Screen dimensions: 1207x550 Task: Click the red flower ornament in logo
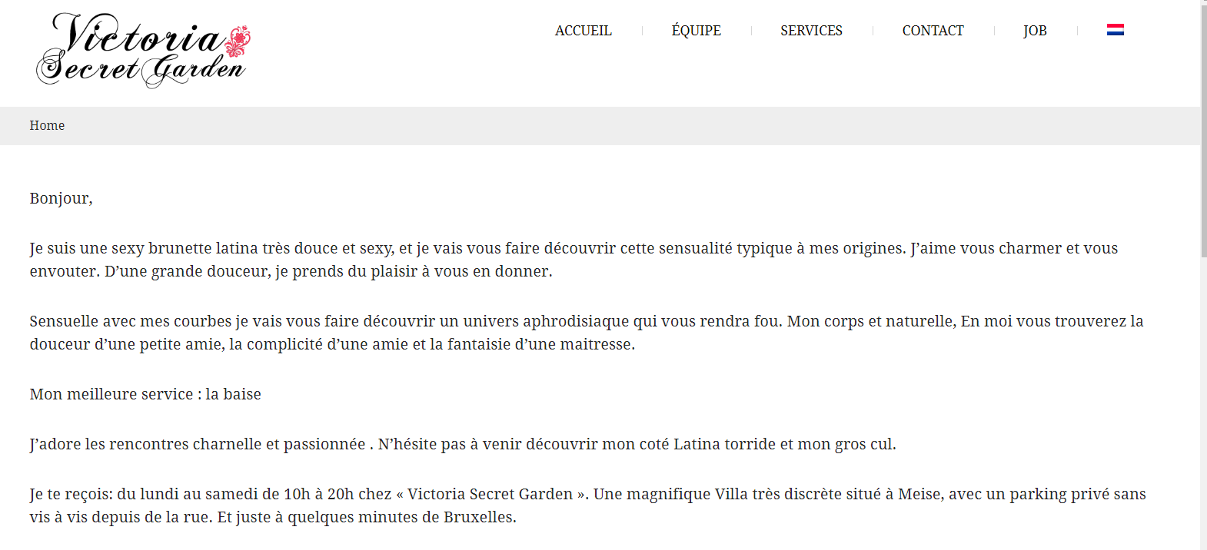coord(240,40)
